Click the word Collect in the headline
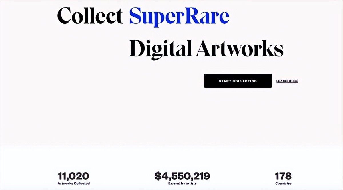 (90, 16)
